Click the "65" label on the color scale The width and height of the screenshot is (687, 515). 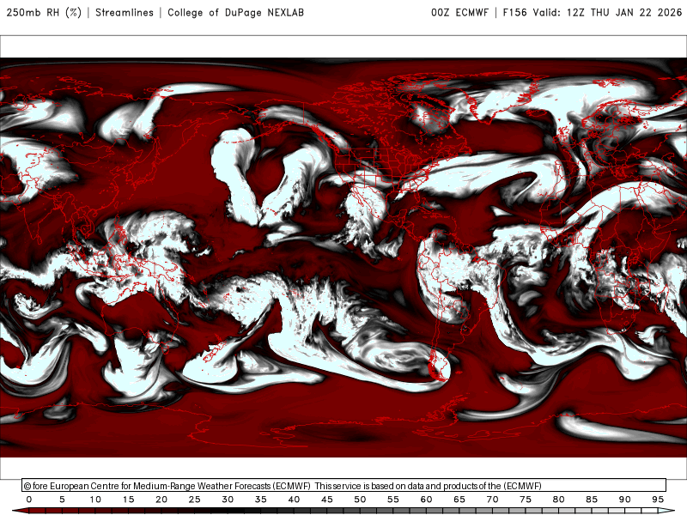(x=459, y=500)
